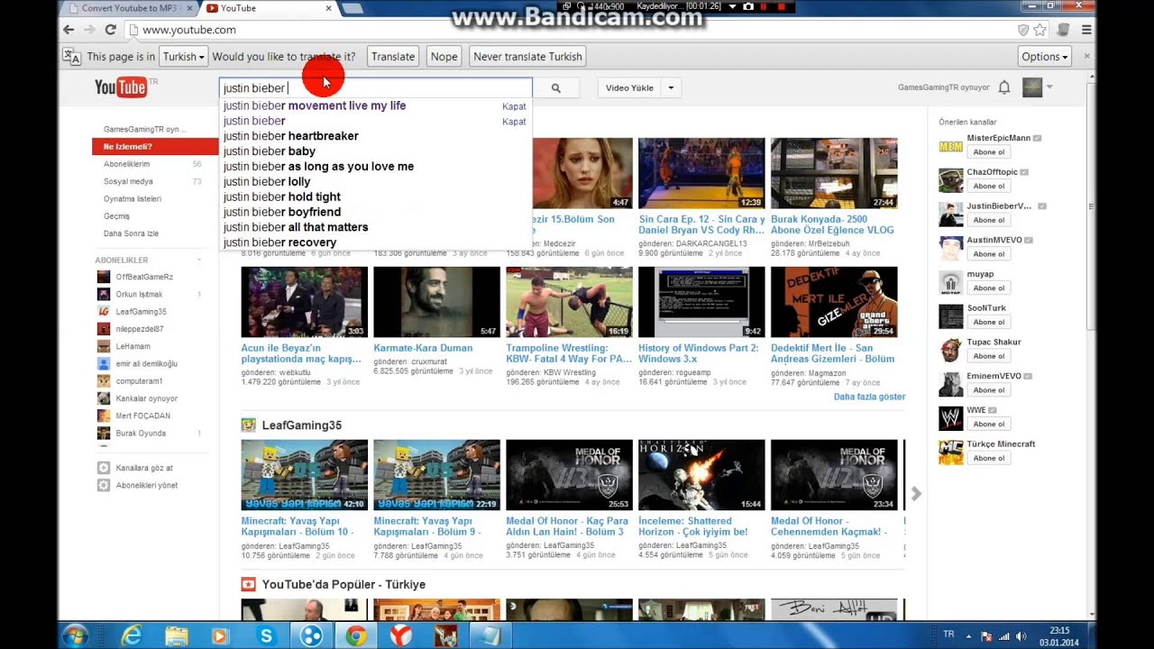
Task: Open 'Ne izlemeli?' sidebar item
Action: point(155,146)
